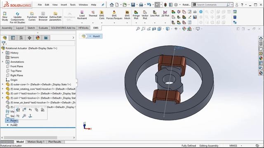Print the document

(x=141, y=5)
